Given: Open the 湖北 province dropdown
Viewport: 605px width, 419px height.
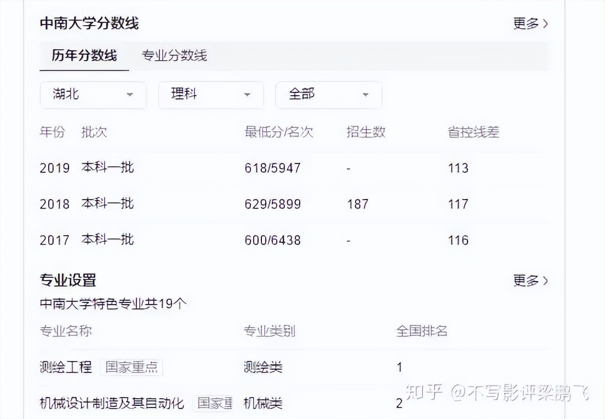Looking at the screenshot, I should [x=93, y=95].
